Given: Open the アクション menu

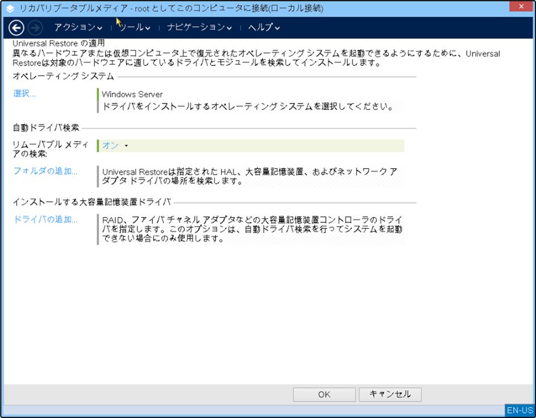Looking at the screenshot, I should [78, 27].
